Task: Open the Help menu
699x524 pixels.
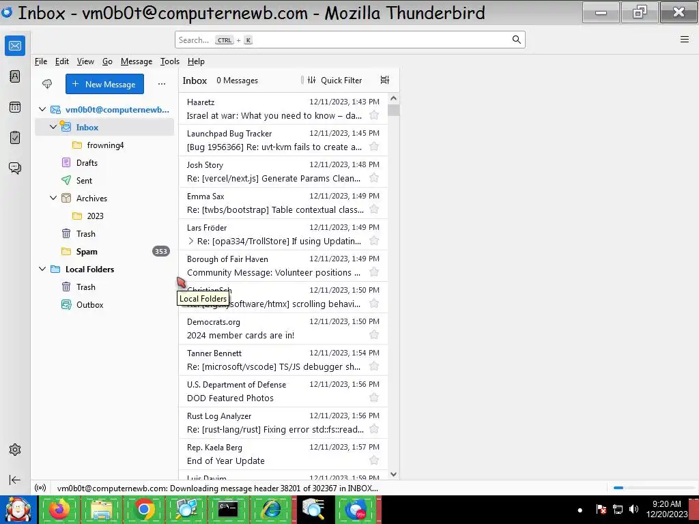Action: coord(196,61)
